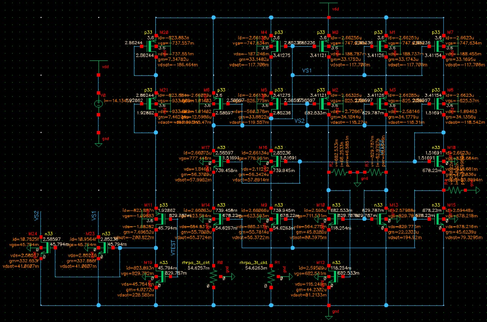This screenshot has height=322, width=487.
Task: Select voltage source V0 symbol
Action: pos(98,104)
